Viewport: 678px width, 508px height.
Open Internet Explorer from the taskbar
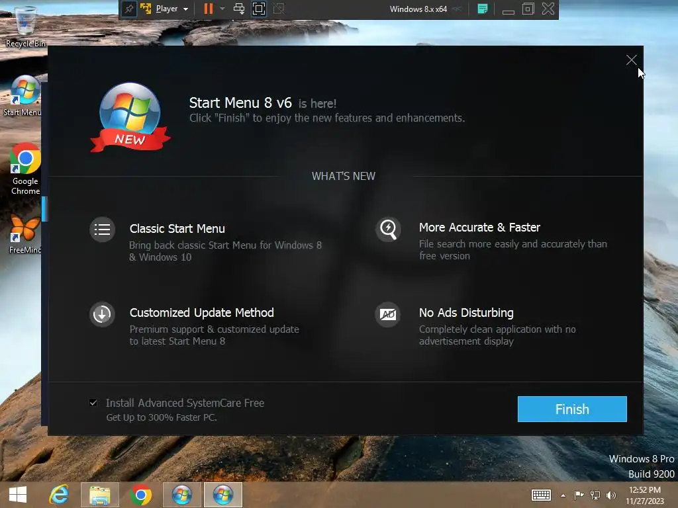[x=59, y=495]
